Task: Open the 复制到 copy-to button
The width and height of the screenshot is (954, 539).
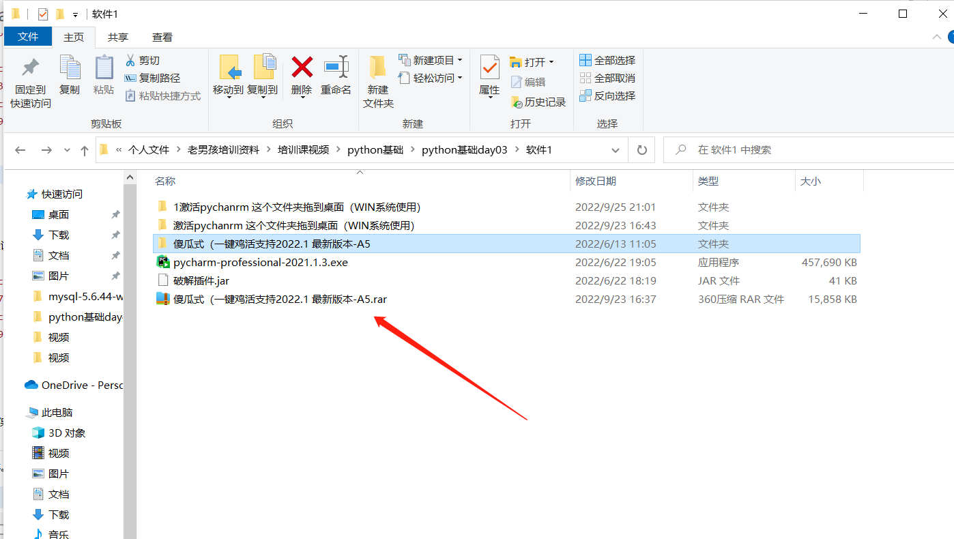Action: 263,77
